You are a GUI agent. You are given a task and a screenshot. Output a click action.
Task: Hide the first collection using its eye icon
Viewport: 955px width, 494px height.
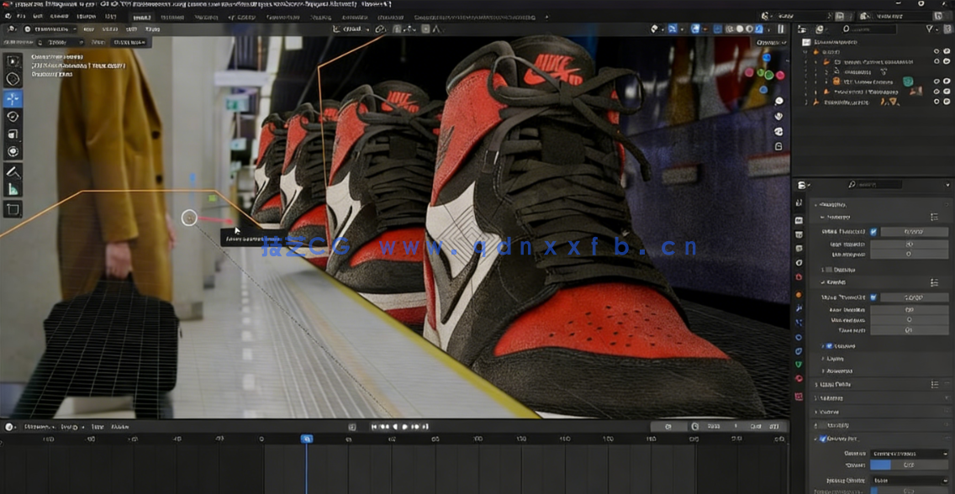pyautogui.click(x=937, y=51)
